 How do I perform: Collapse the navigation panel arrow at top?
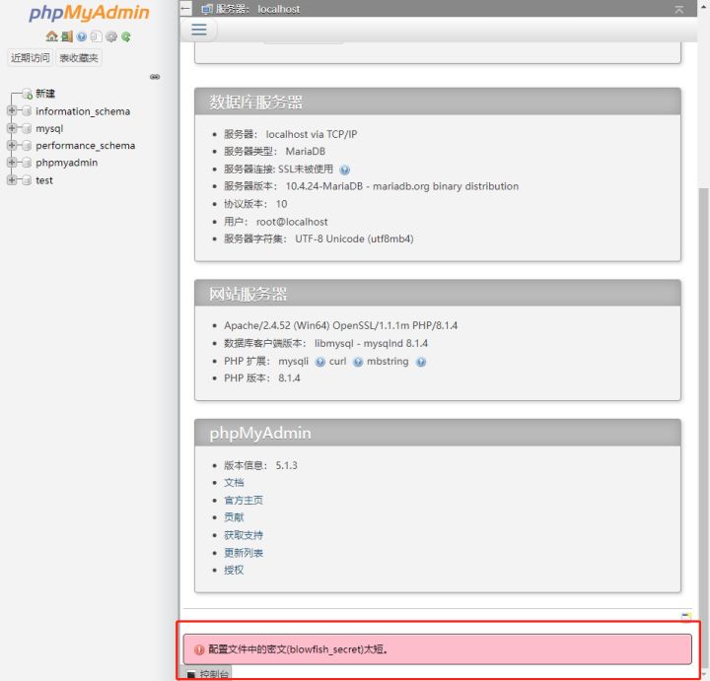(185, 8)
